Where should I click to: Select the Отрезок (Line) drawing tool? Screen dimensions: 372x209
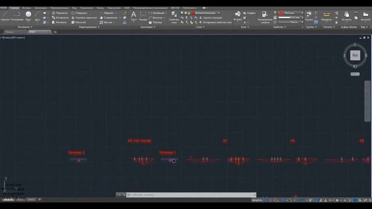[x=5, y=16]
